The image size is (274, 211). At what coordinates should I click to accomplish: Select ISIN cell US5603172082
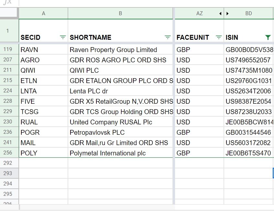[248, 142]
